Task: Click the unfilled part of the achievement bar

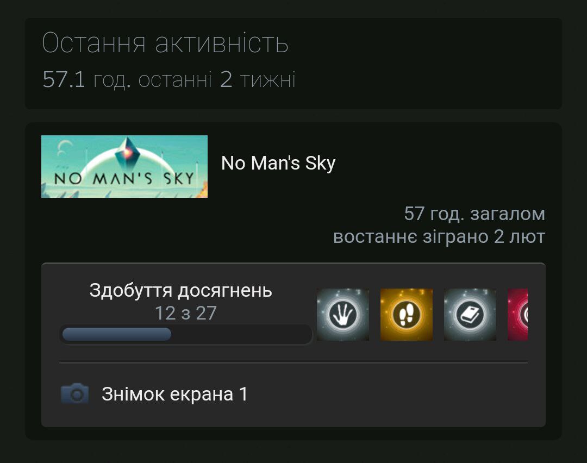Action: [x=241, y=334]
